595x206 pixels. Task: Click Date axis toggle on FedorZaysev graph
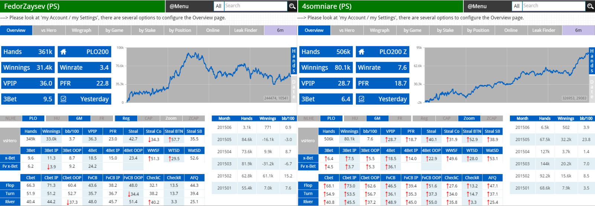[x=294, y=89]
